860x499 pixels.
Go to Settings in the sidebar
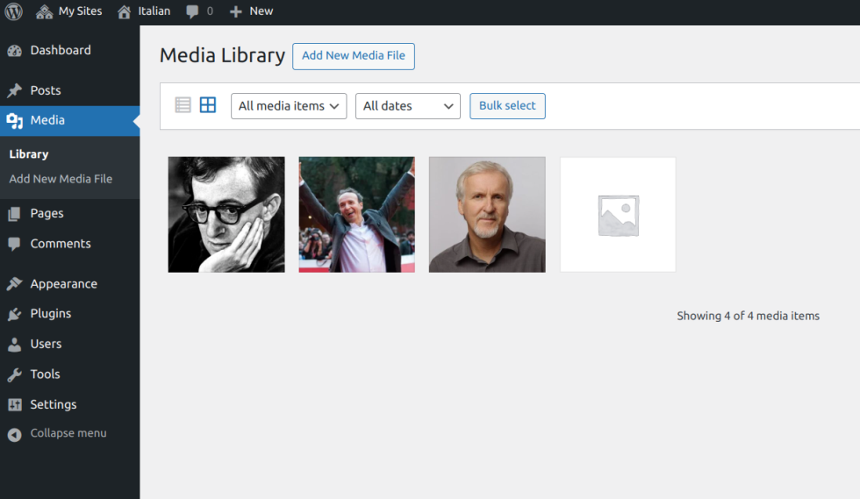pos(54,404)
